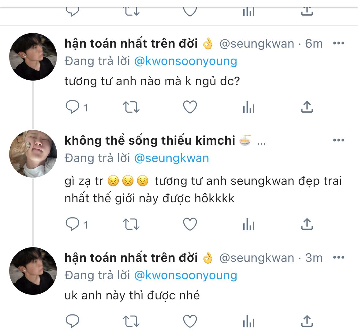Share the "uk anh này thì được nhé" tweet
This screenshot has width=358, height=336.
(307, 321)
